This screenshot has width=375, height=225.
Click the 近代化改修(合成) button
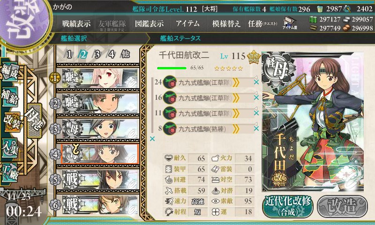pos(288,206)
